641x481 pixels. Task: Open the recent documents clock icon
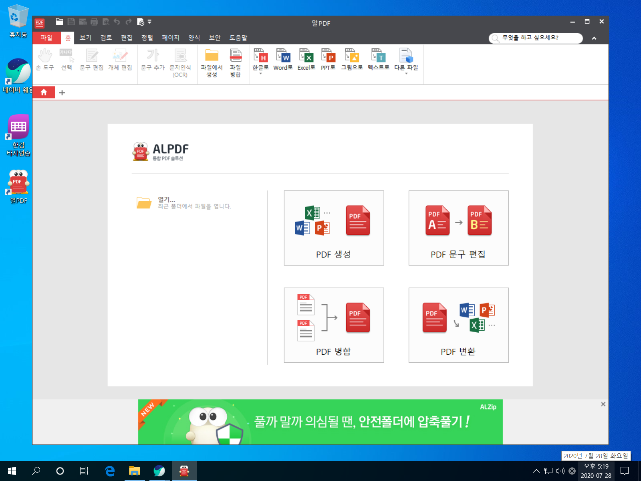[x=140, y=22]
